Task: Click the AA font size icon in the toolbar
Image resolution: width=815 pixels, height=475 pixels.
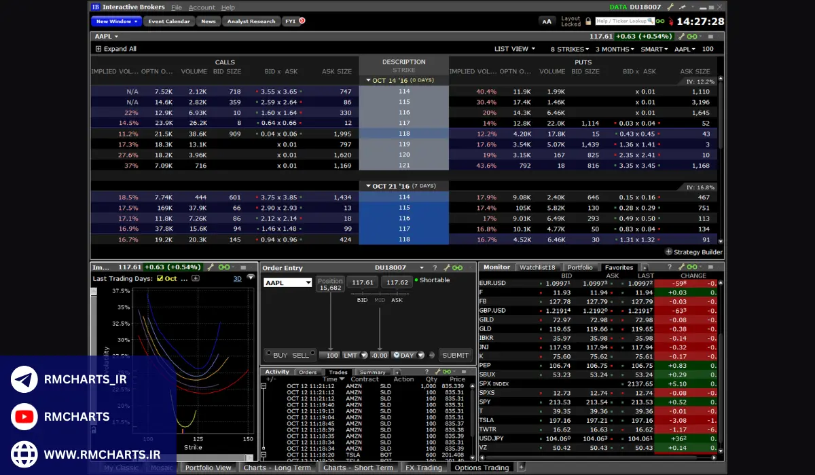Action: (547, 21)
